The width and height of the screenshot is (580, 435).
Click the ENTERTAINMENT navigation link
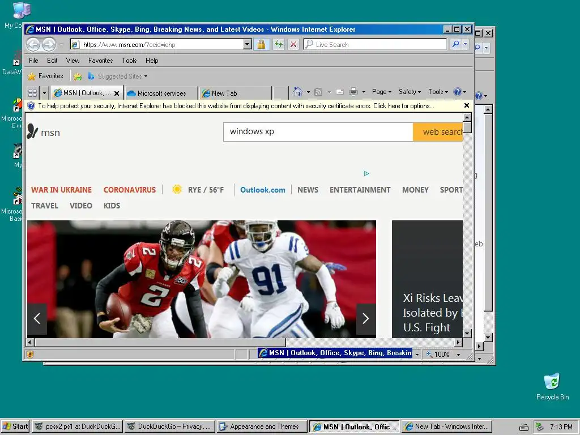point(360,190)
